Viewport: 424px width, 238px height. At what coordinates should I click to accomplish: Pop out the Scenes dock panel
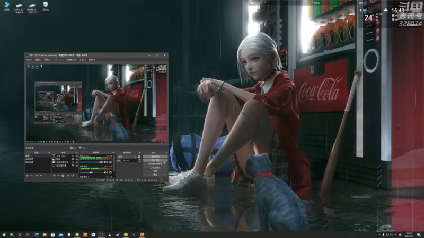tap(49, 152)
